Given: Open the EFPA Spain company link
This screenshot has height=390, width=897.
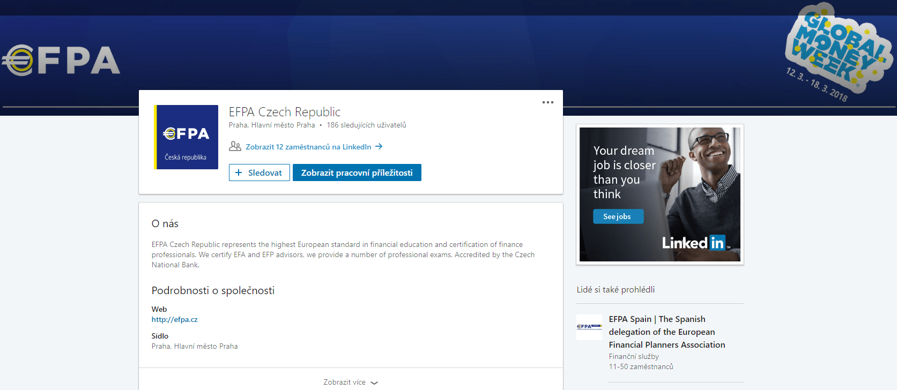Looking at the screenshot, I should pos(667,332).
